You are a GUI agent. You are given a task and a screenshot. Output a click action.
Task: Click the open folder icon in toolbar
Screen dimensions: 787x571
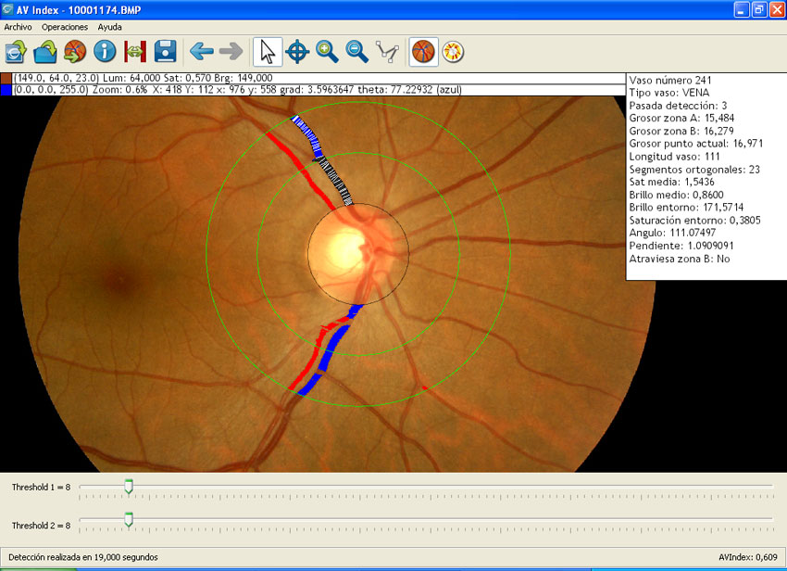click(45, 51)
